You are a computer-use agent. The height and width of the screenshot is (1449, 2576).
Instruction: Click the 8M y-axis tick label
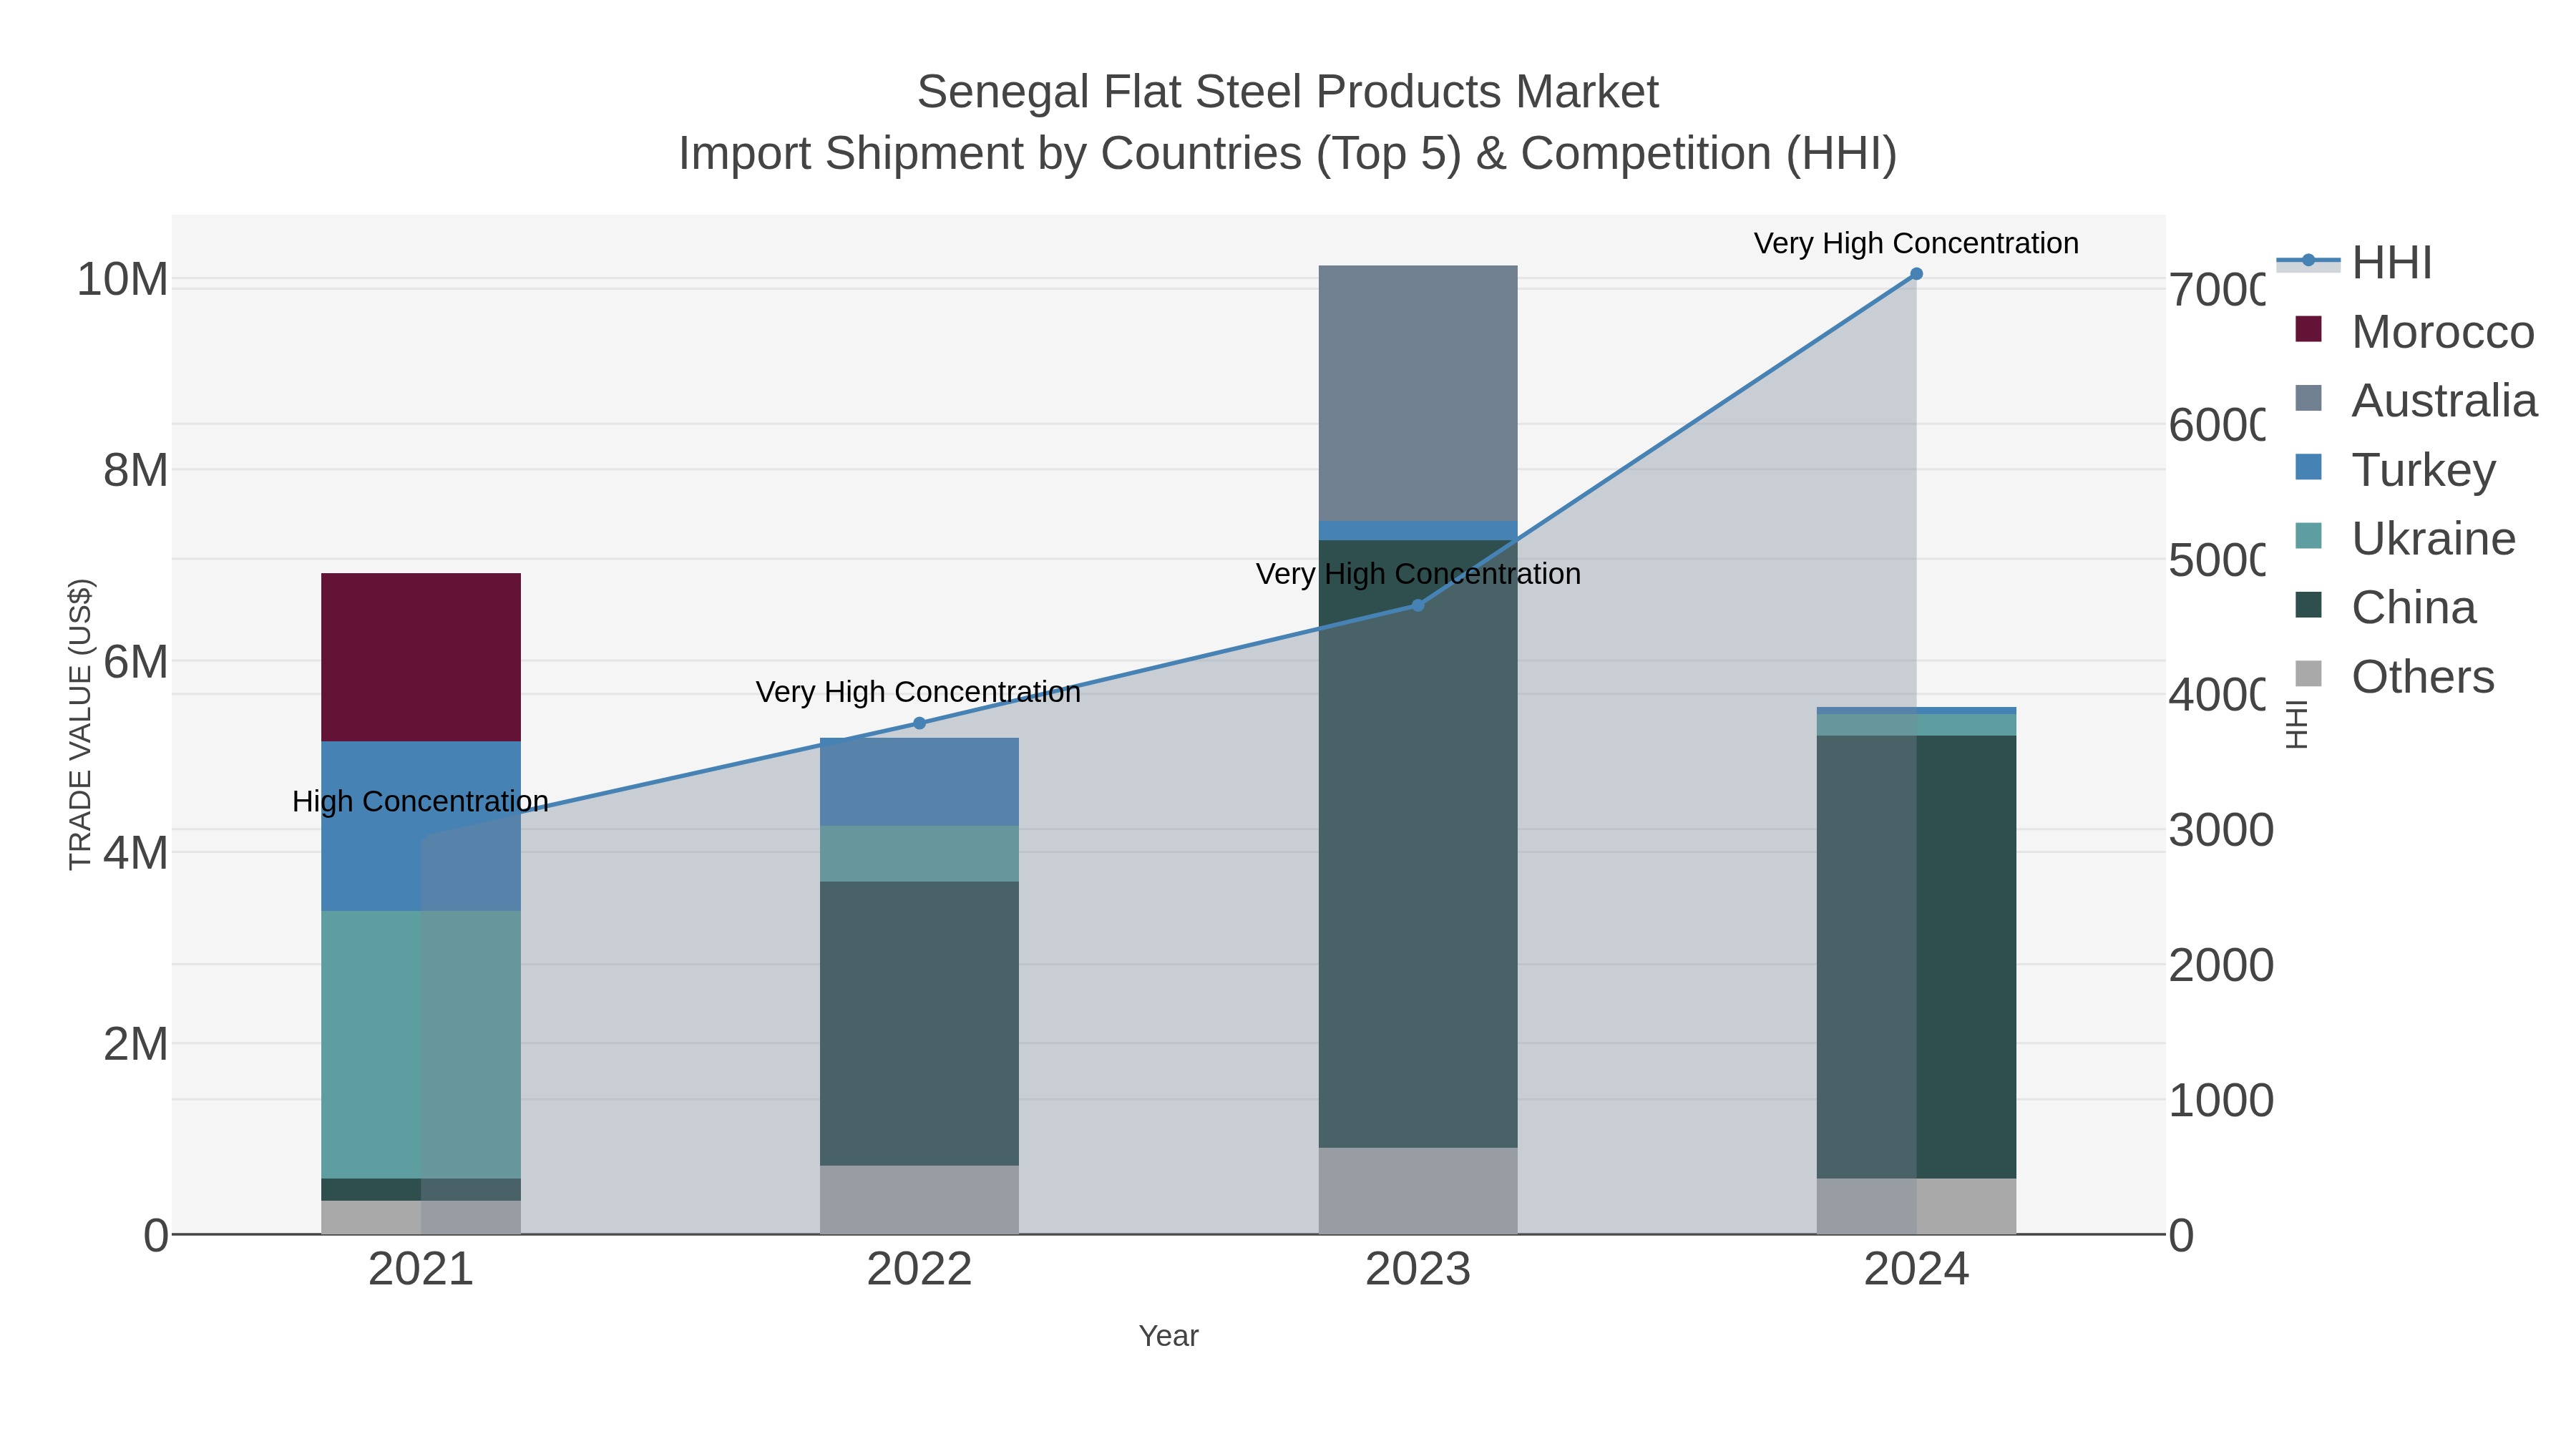(136, 470)
